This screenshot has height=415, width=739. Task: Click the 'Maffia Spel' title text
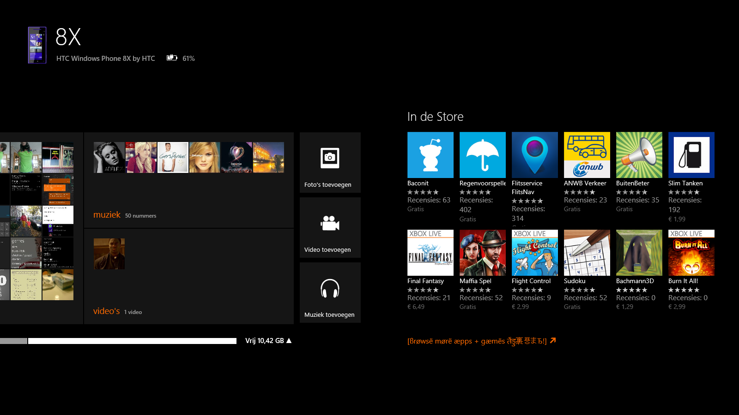[475, 281]
